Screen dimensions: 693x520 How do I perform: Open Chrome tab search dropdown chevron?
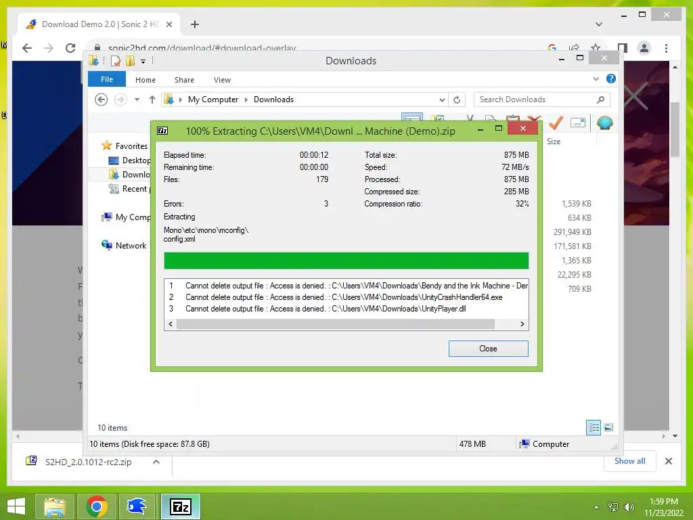pyautogui.click(x=599, y=24)
